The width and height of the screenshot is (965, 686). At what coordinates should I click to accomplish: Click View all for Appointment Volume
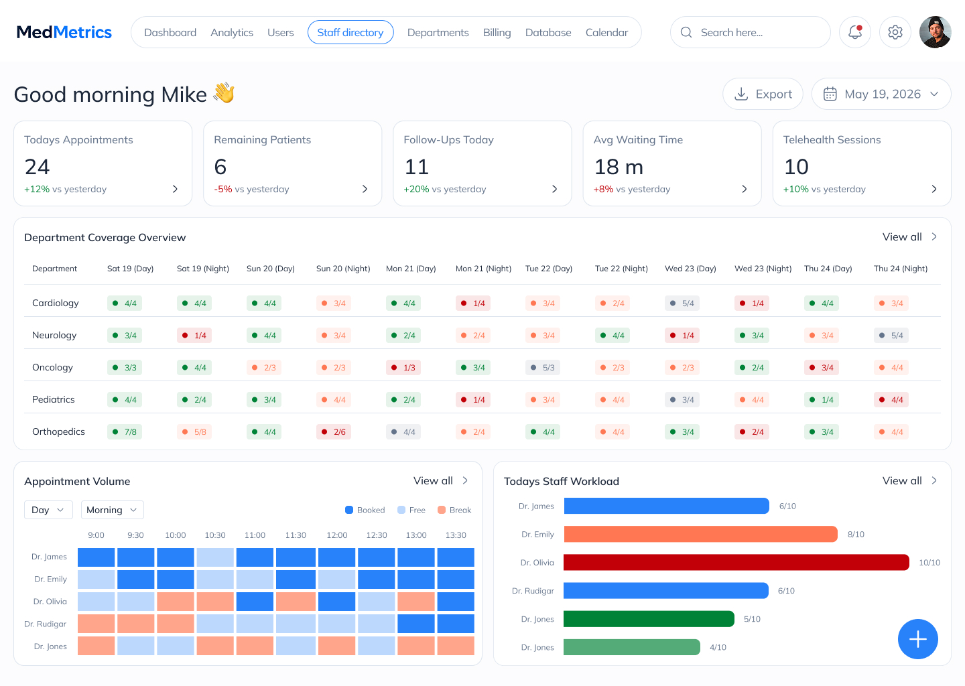click(433, 480)
